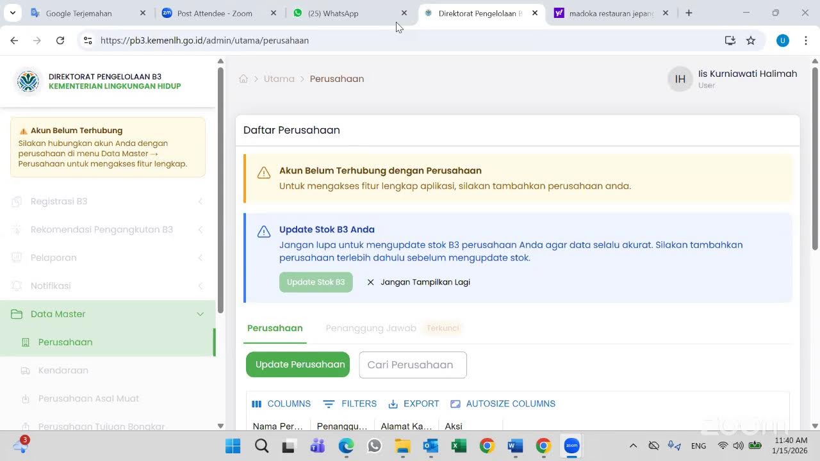Viewport: 820px width, 461px height.
Task: Expand the Notifikasi menu chevron
Action: tap(200, 286)
